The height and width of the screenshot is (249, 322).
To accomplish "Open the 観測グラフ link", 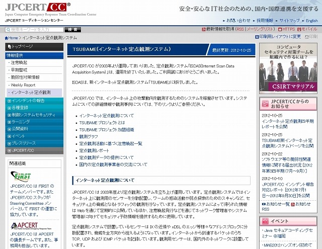I will [x=89, y=137].
